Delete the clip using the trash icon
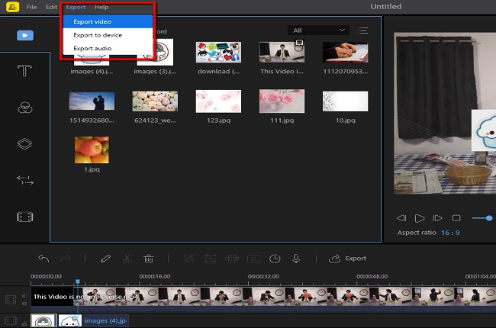The image size is (496, 328). pos(148,259)
